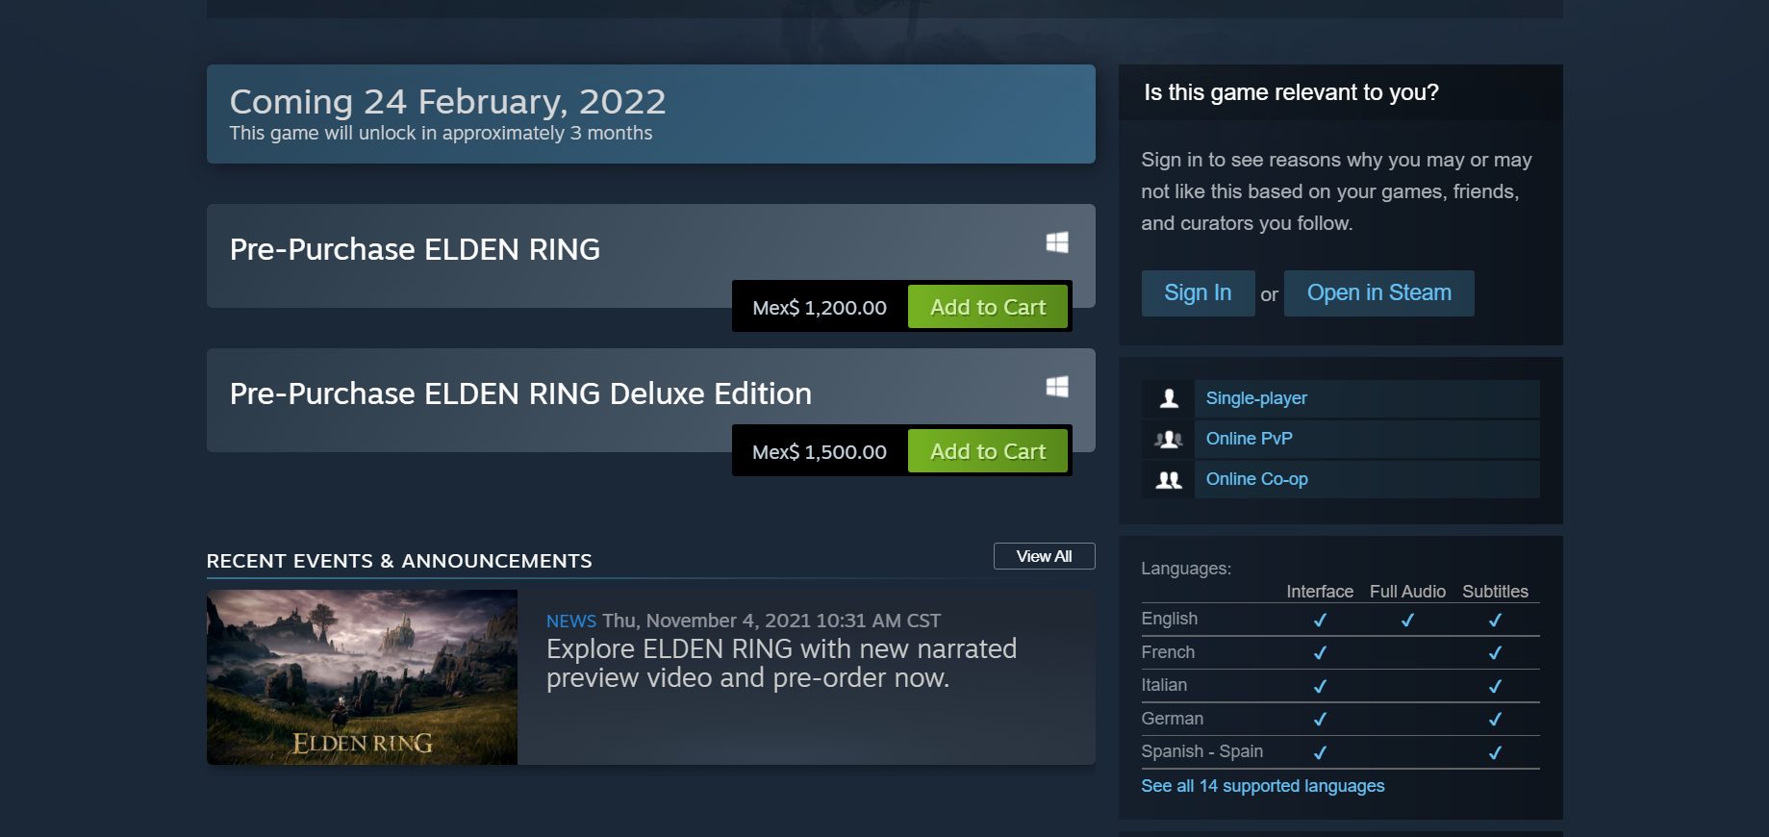Open the Online Co-op category link
Image resolution: width=1769 pixels, height=837 pixels.
(1256, 479)
